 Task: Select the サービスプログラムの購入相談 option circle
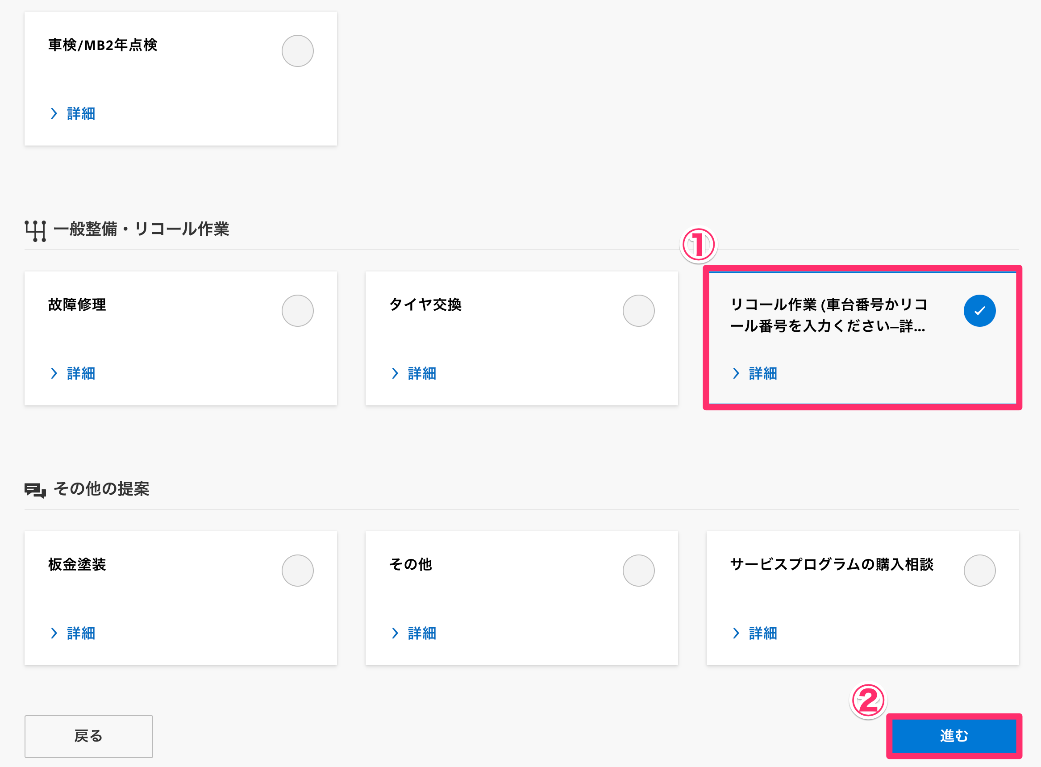click(x=979, y=570)
